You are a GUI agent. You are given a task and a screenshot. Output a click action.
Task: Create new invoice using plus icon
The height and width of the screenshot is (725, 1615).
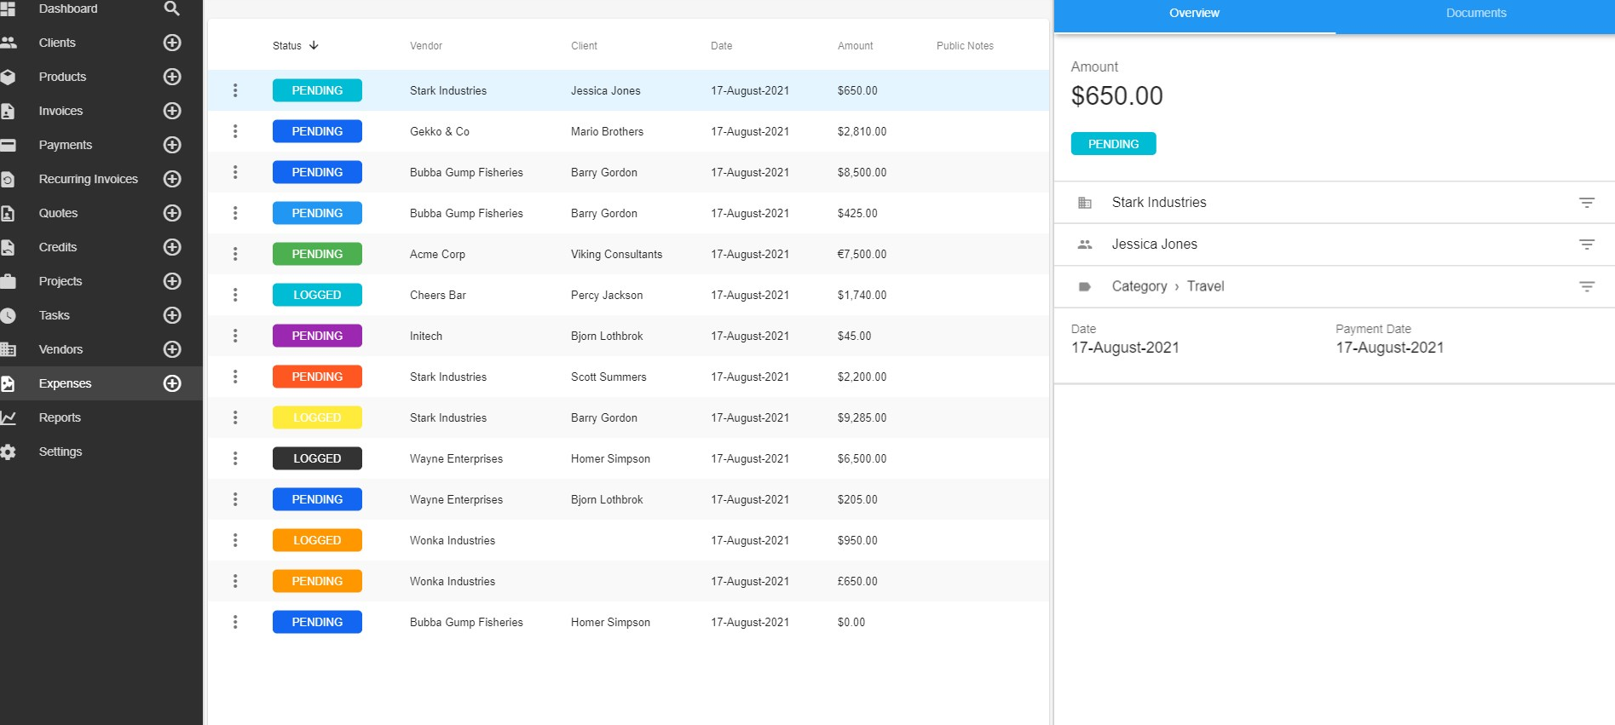tap(172, 111)
